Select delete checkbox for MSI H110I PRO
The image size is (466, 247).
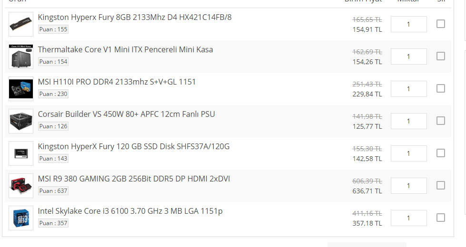(x=441, y=88)
